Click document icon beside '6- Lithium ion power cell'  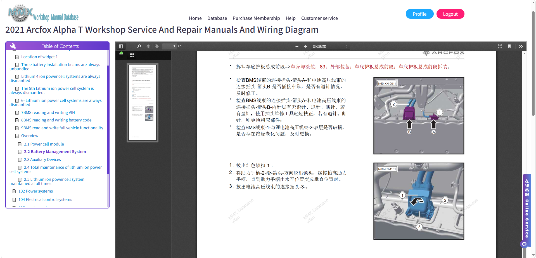pyautogui.click(x=17, y=101)
